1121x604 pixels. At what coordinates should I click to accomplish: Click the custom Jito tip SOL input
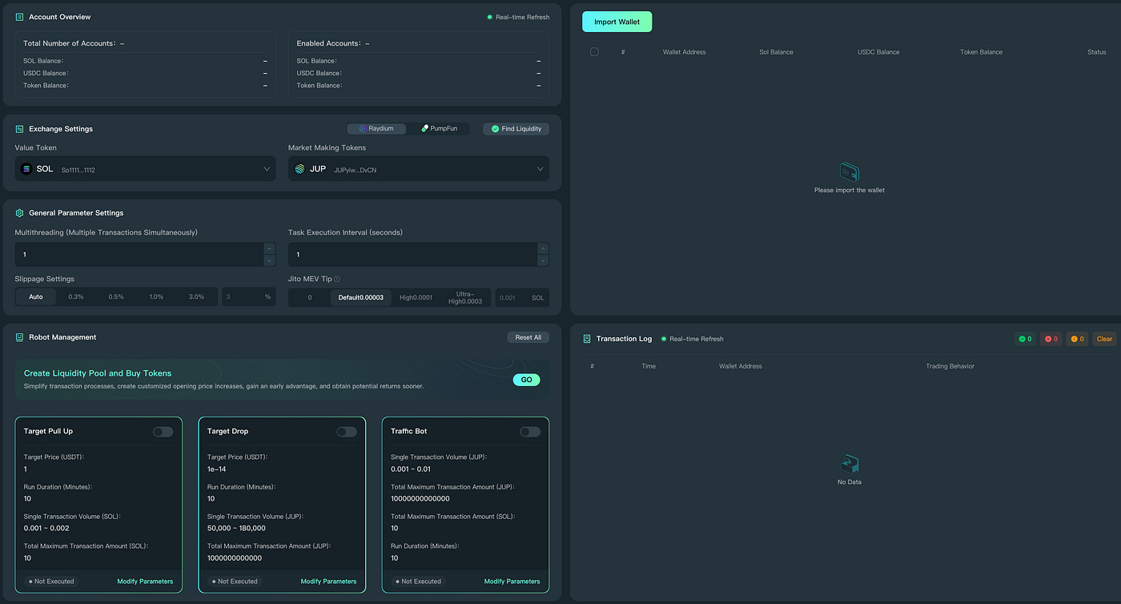coord(522,298)
